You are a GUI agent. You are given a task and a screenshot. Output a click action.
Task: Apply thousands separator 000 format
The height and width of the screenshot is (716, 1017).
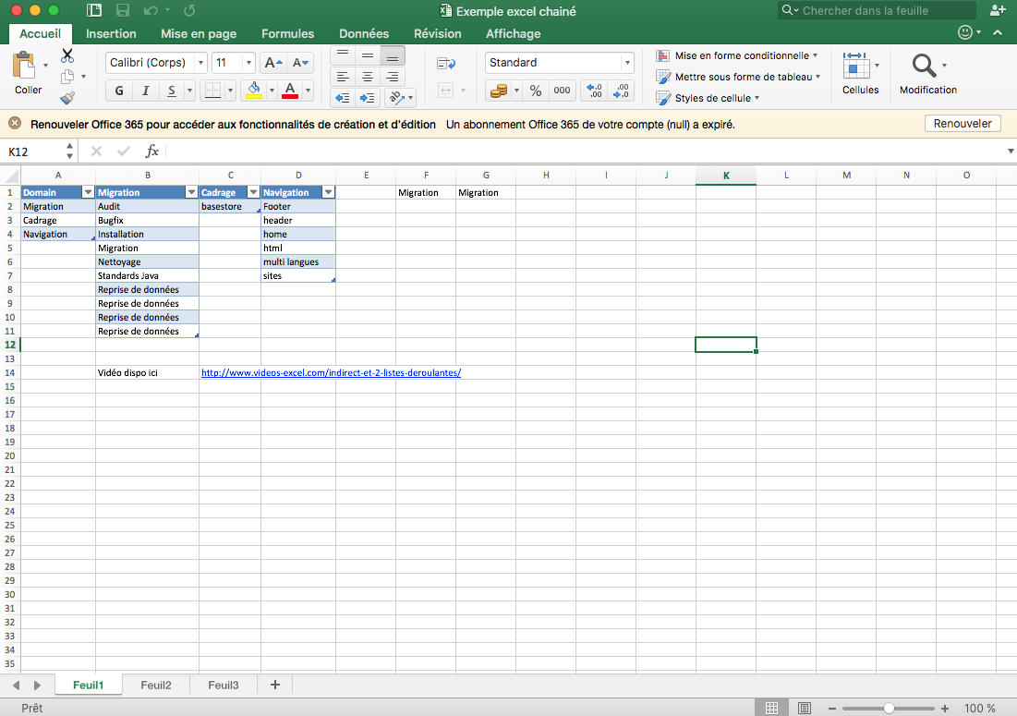562,91
